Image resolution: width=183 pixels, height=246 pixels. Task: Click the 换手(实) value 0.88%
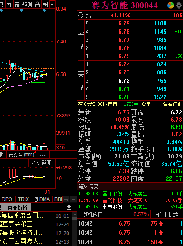pyautogui.click(x=174, y=149)
